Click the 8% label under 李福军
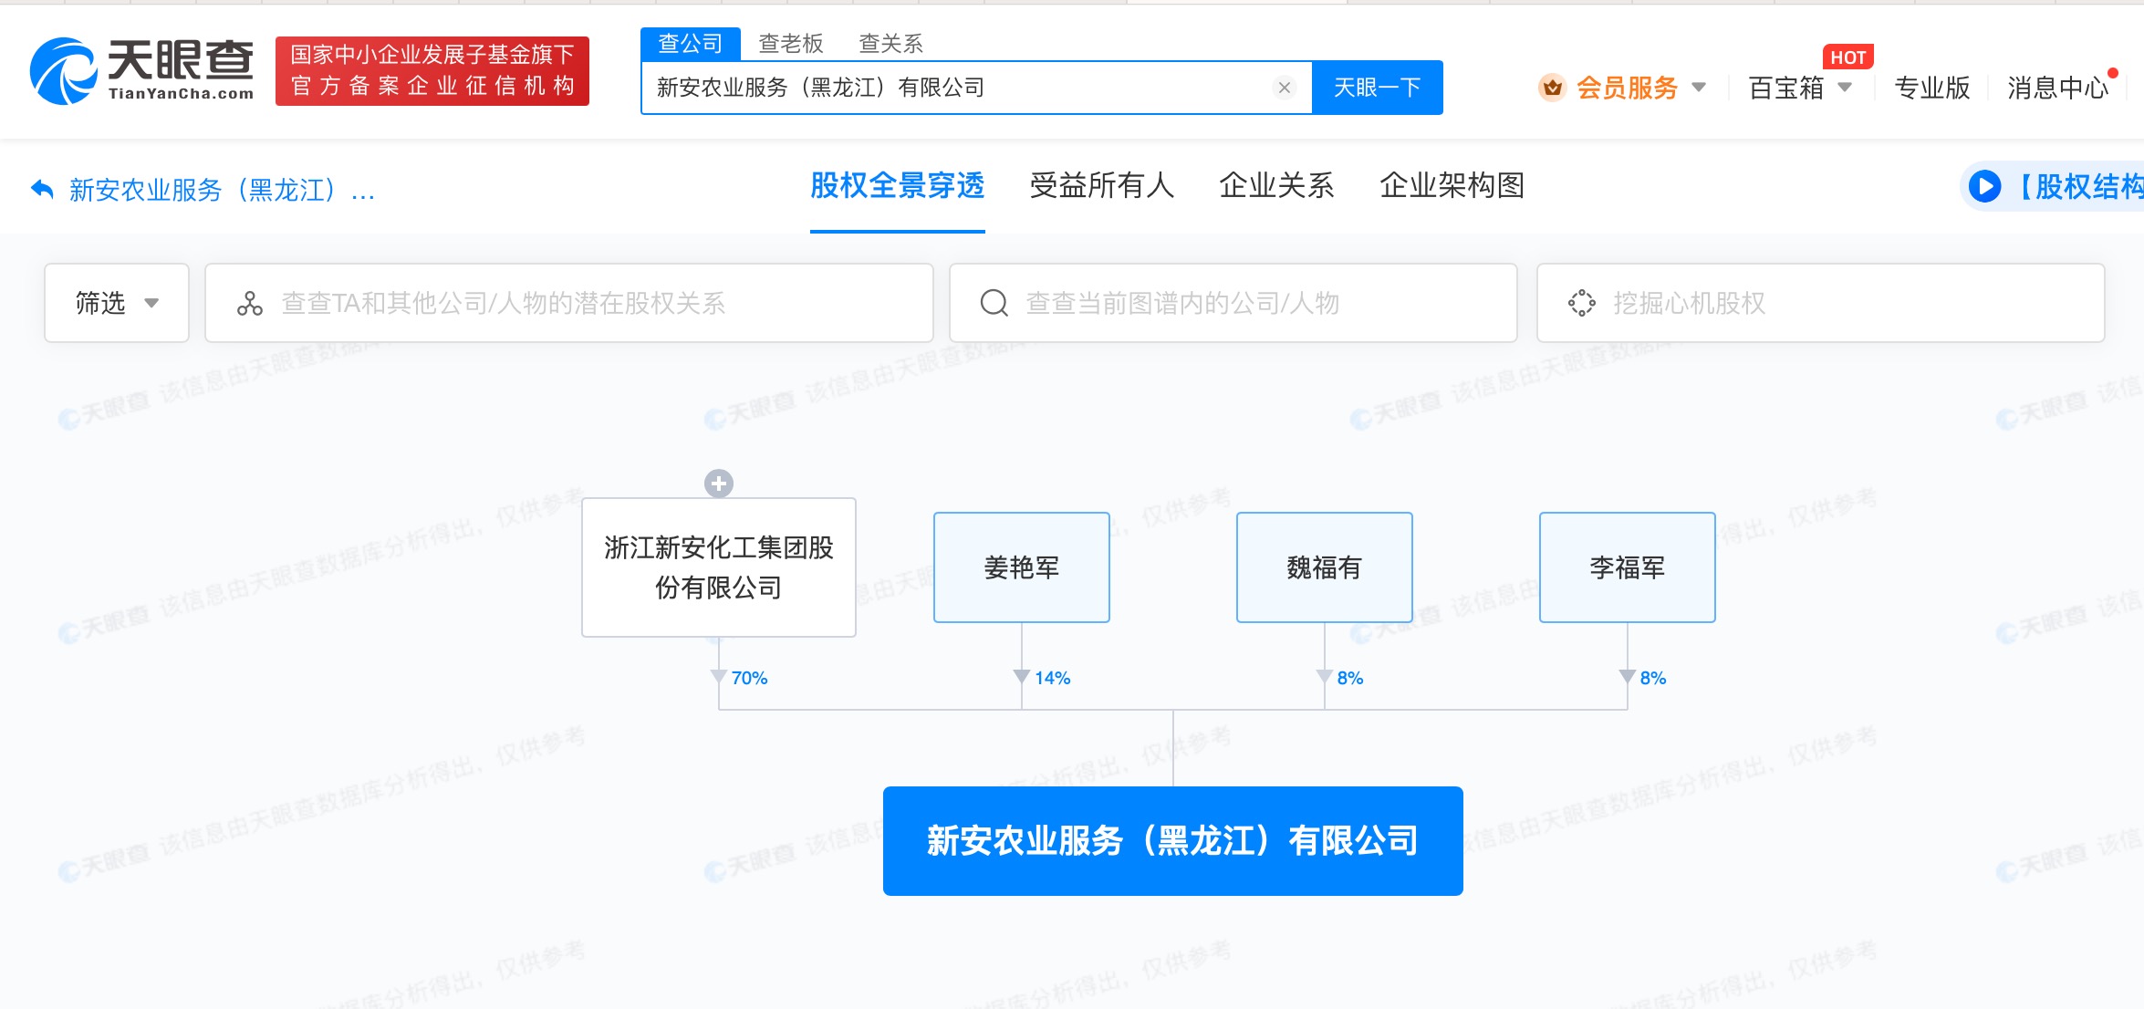The height and width of the screenshot is (1009, 2144). 1653,678
